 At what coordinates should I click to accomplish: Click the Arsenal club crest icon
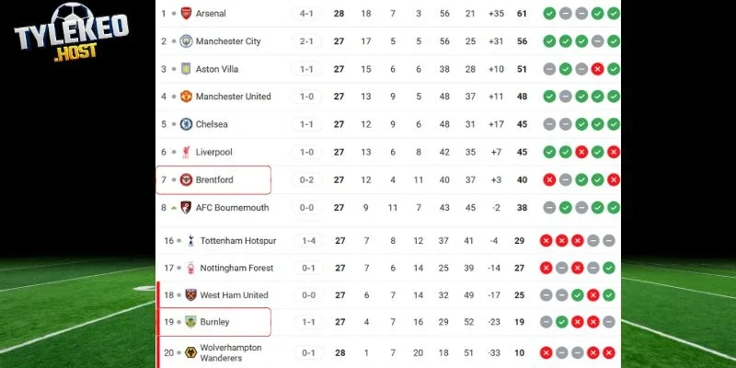point(186,14)
